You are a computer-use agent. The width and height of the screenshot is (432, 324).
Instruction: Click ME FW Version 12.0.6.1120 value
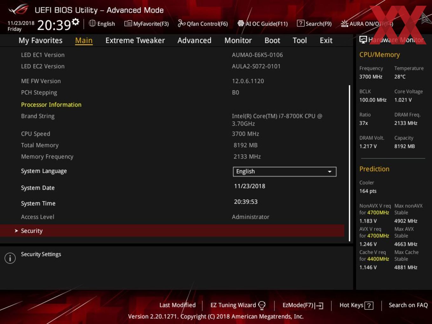pyautogui.click(x=248, y=81)
